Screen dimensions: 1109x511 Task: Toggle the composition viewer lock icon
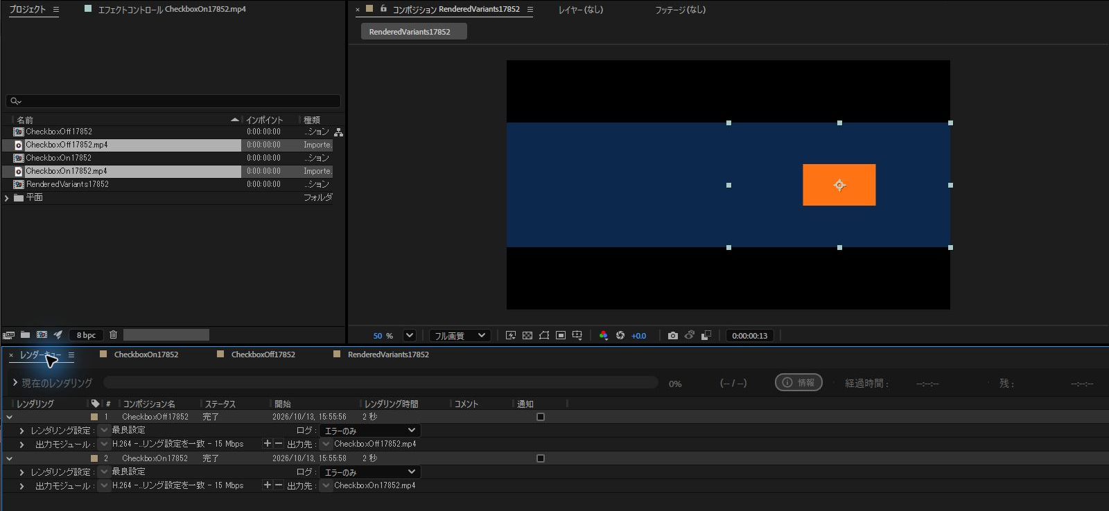pyautogui.click(x=383, y=9)
